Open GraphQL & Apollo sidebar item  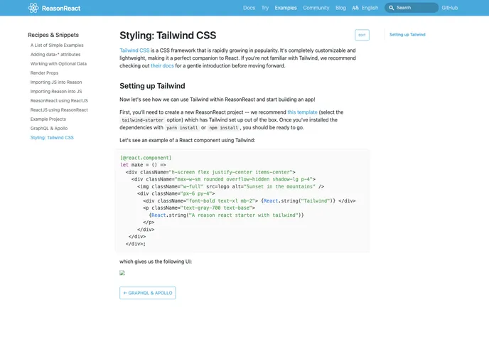coord(49,128)
